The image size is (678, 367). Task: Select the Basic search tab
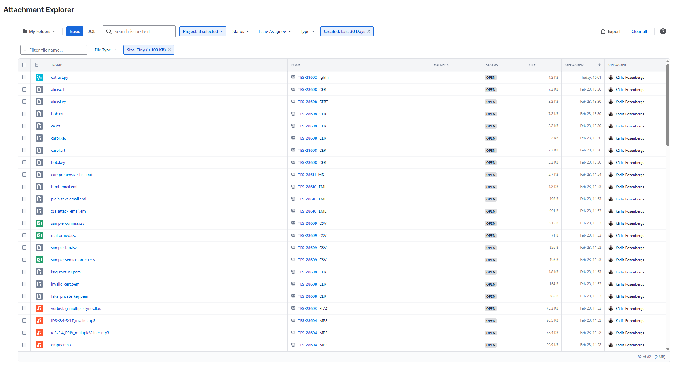(75, 31)
